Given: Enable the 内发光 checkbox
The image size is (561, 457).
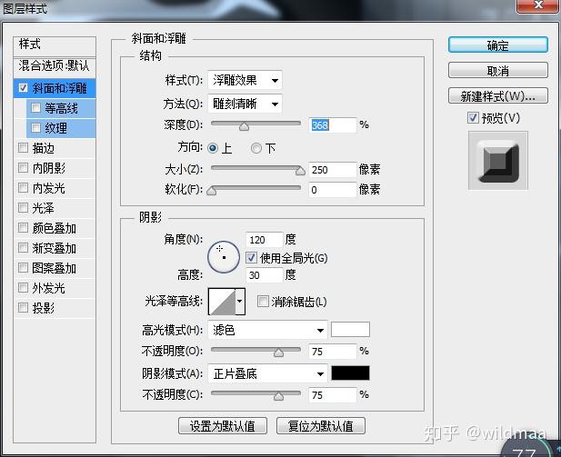Looking at the screenshot, I should [x=24, y=188].
